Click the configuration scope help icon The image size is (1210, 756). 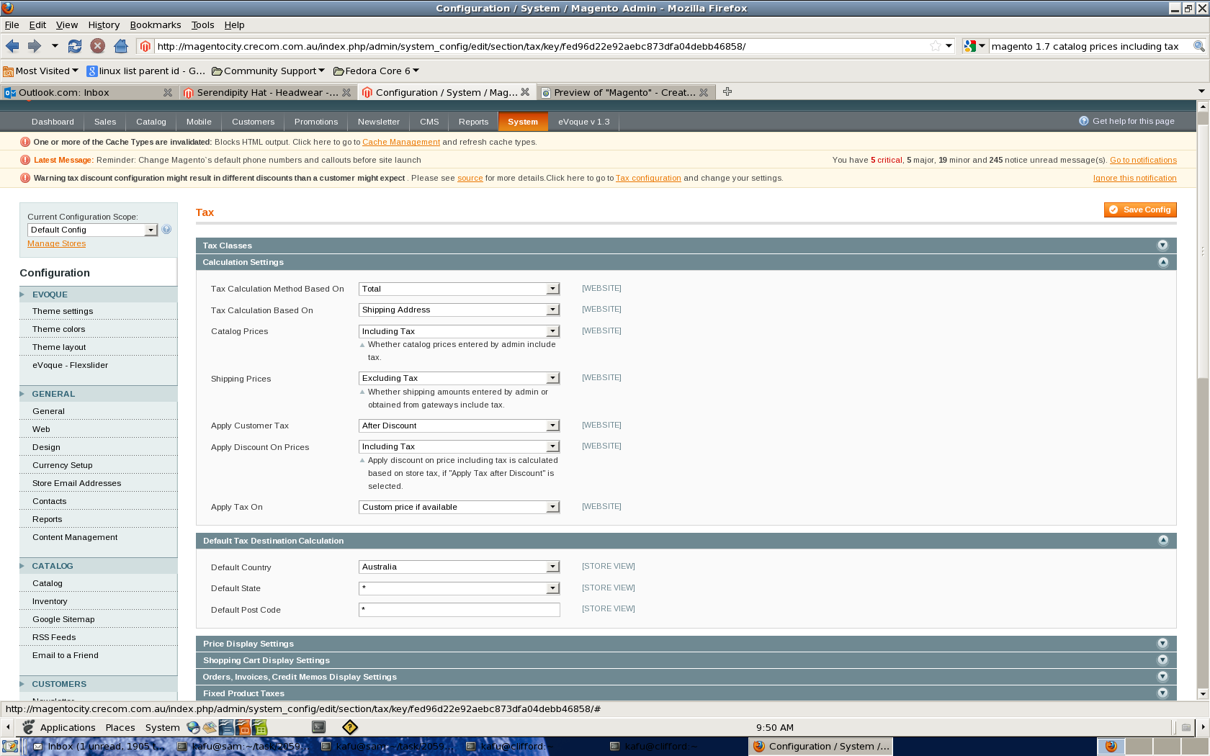tap(166, 230)
